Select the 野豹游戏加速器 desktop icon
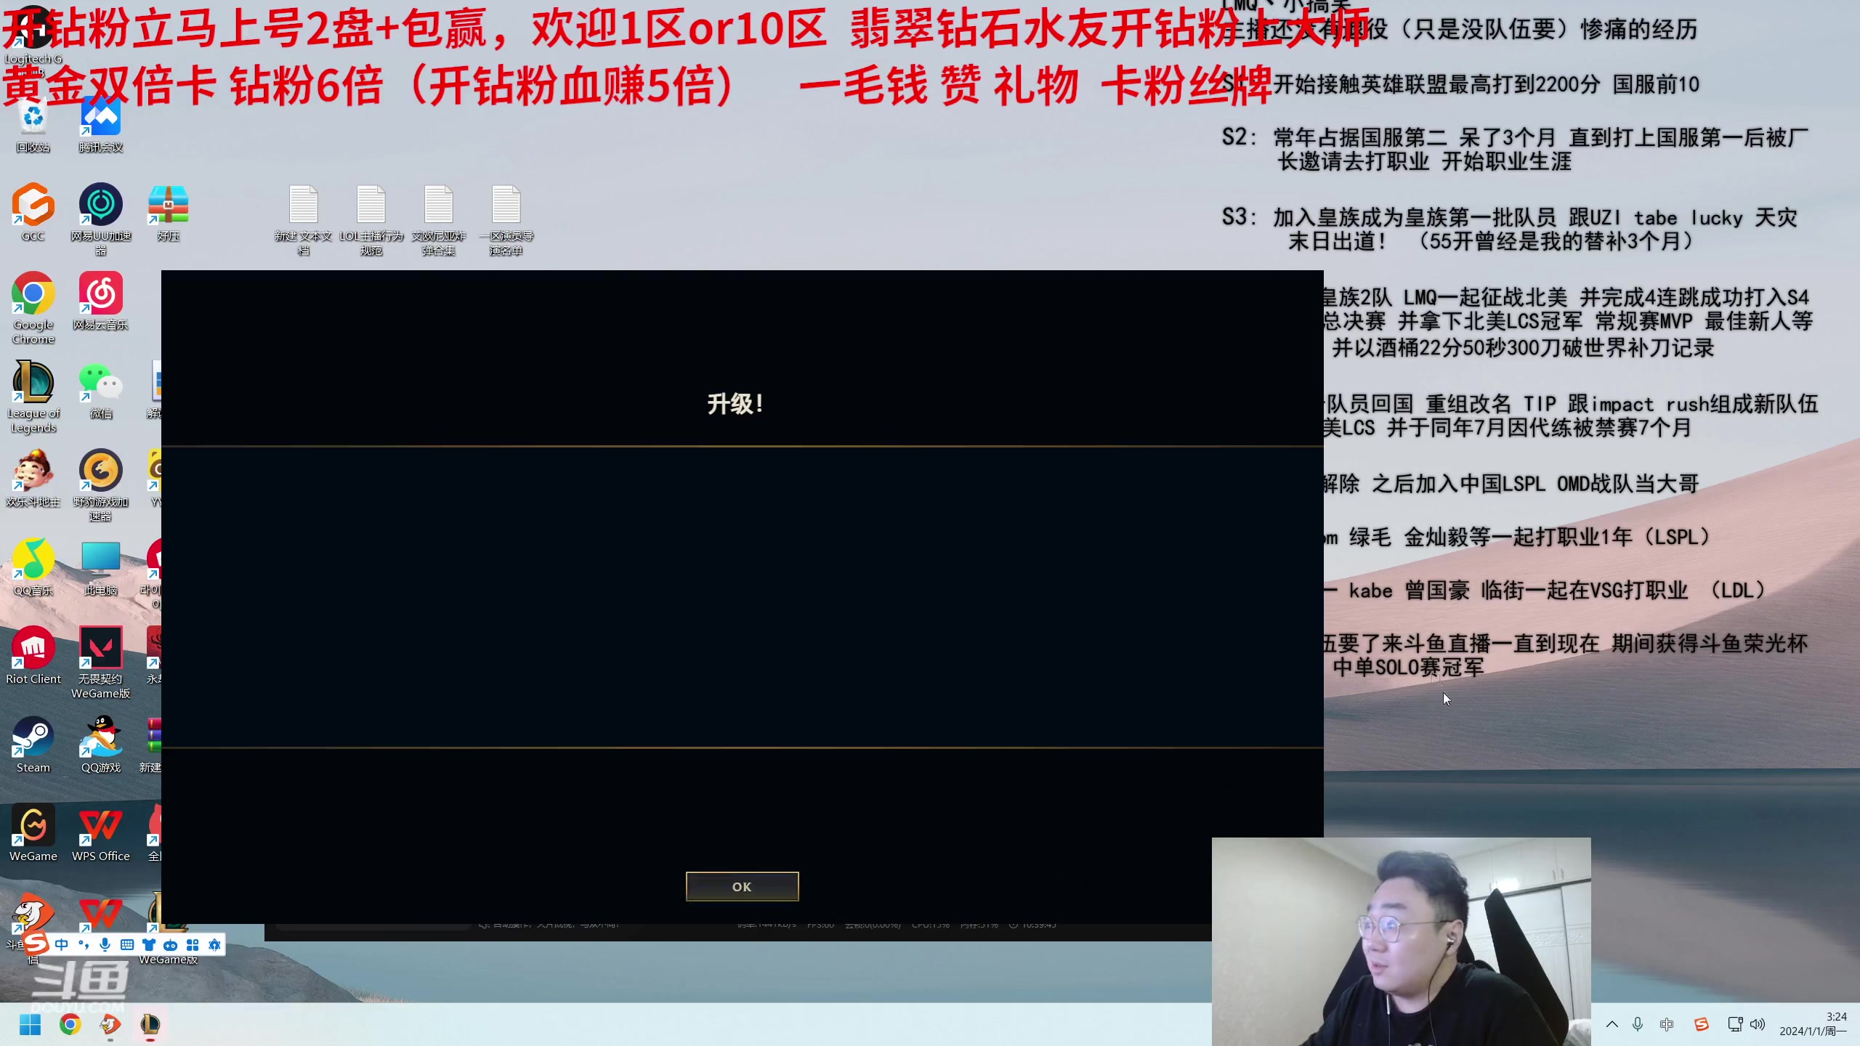Viewport: 1860px width, 1046px height. (101, 485)
